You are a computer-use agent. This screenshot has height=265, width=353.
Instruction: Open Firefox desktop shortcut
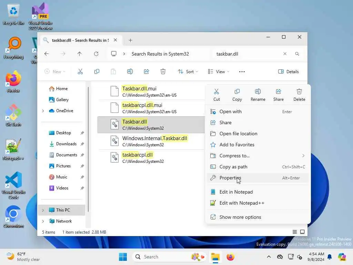click(13, 81)
